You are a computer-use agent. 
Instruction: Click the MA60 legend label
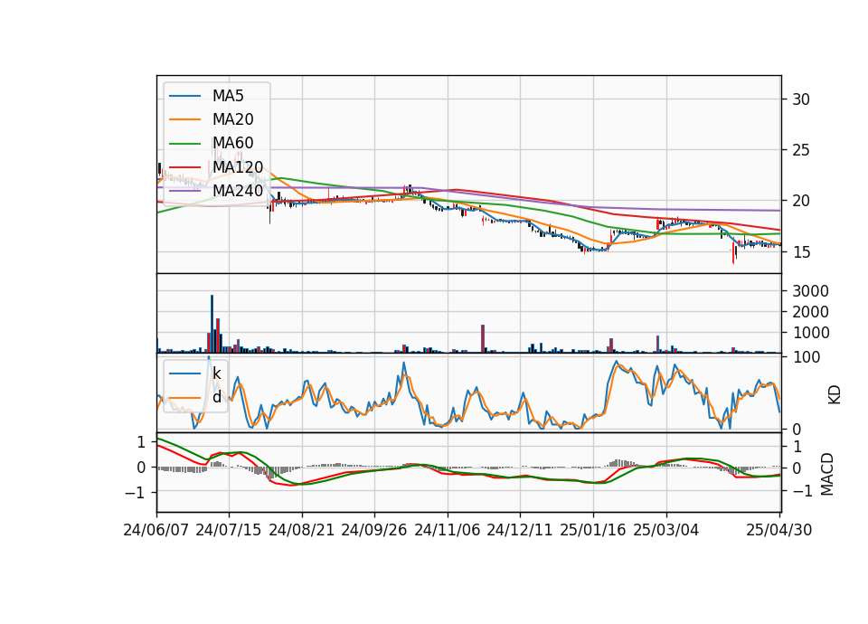tap(232, 143)
